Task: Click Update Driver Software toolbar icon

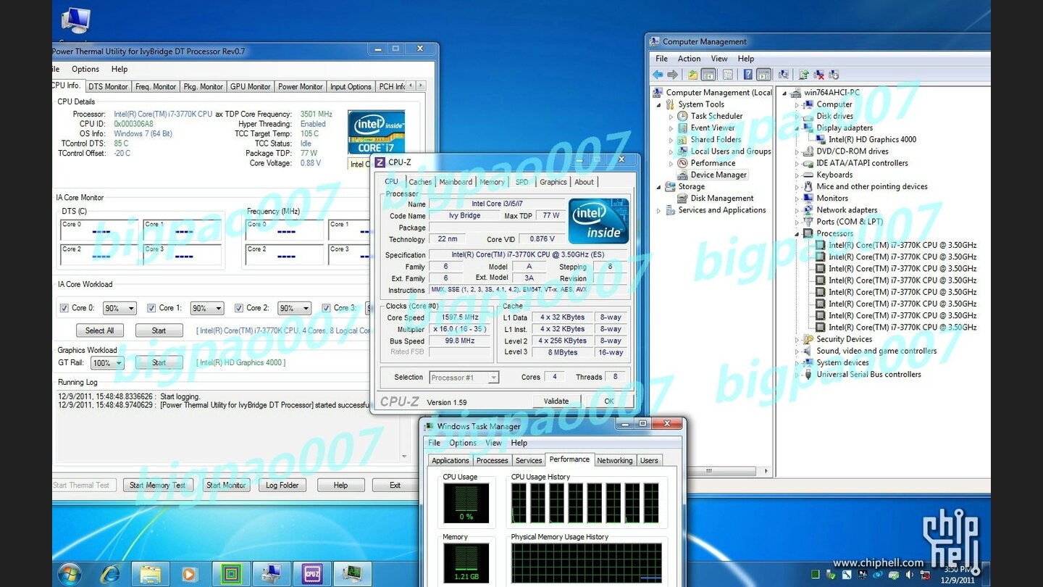Action: click(x=804, y=75)
